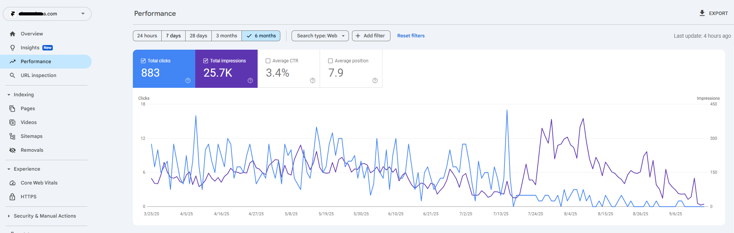Click help icon on Average position card

pos(375,80)
